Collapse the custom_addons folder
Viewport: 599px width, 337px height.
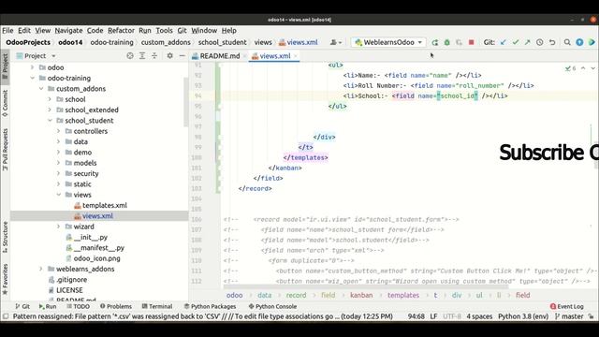41,89
